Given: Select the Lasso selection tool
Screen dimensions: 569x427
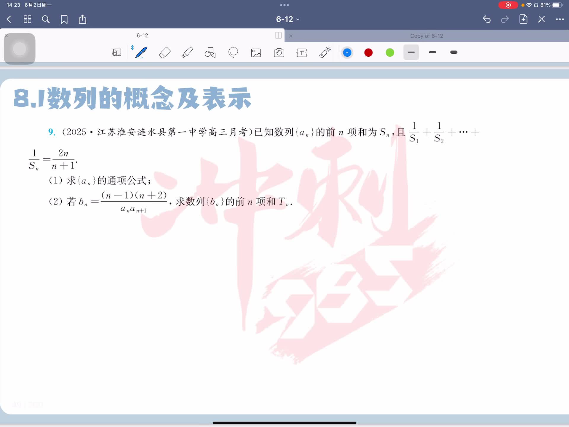Looking at the screenshot, I should pos(233,52).
